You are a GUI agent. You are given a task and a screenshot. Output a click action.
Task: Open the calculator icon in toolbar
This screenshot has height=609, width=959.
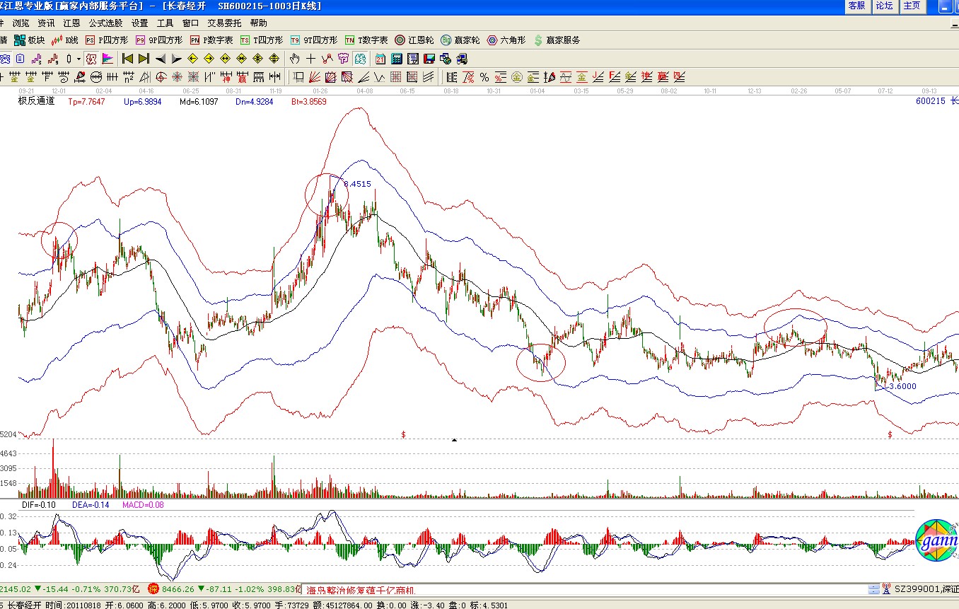pos(397,59)
